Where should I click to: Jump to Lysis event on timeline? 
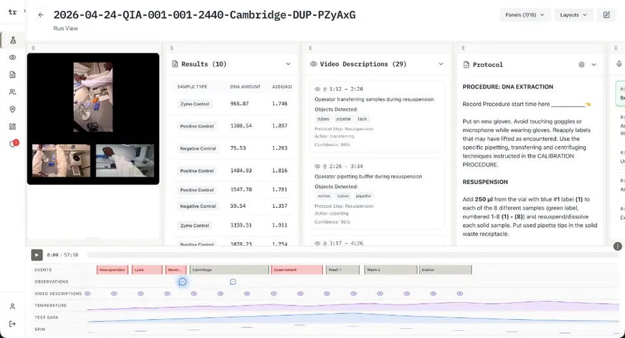click(147, 270)
